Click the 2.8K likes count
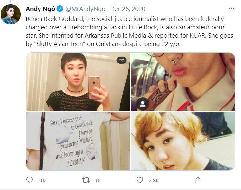Viewport: 241px width, 190px height. [x=154, y=180]
